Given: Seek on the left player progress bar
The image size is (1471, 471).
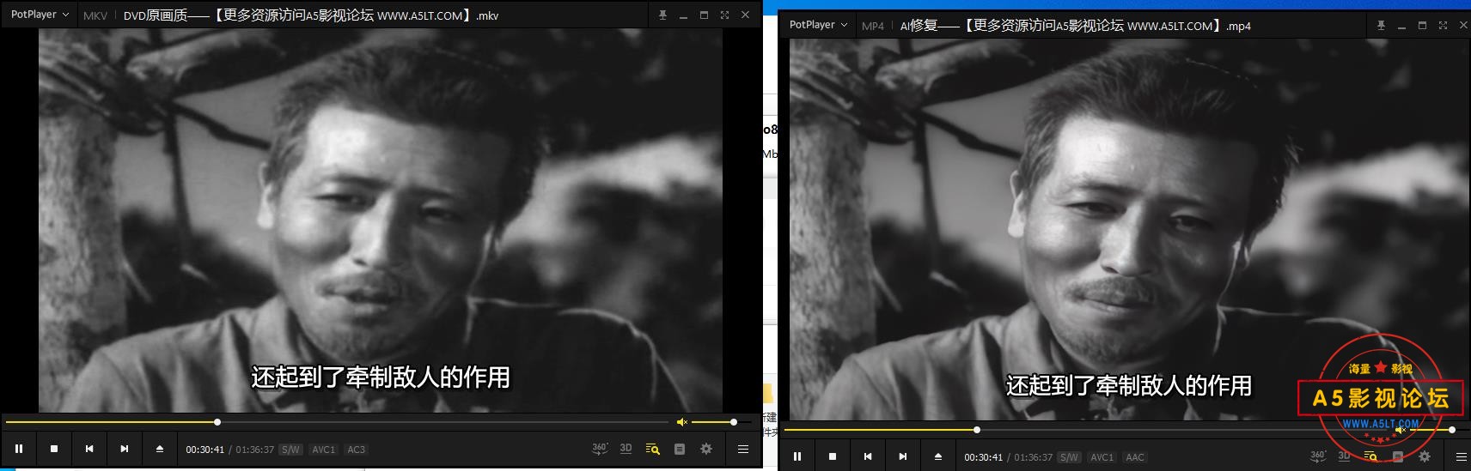Looking at the screenshot, I should 337,422.
